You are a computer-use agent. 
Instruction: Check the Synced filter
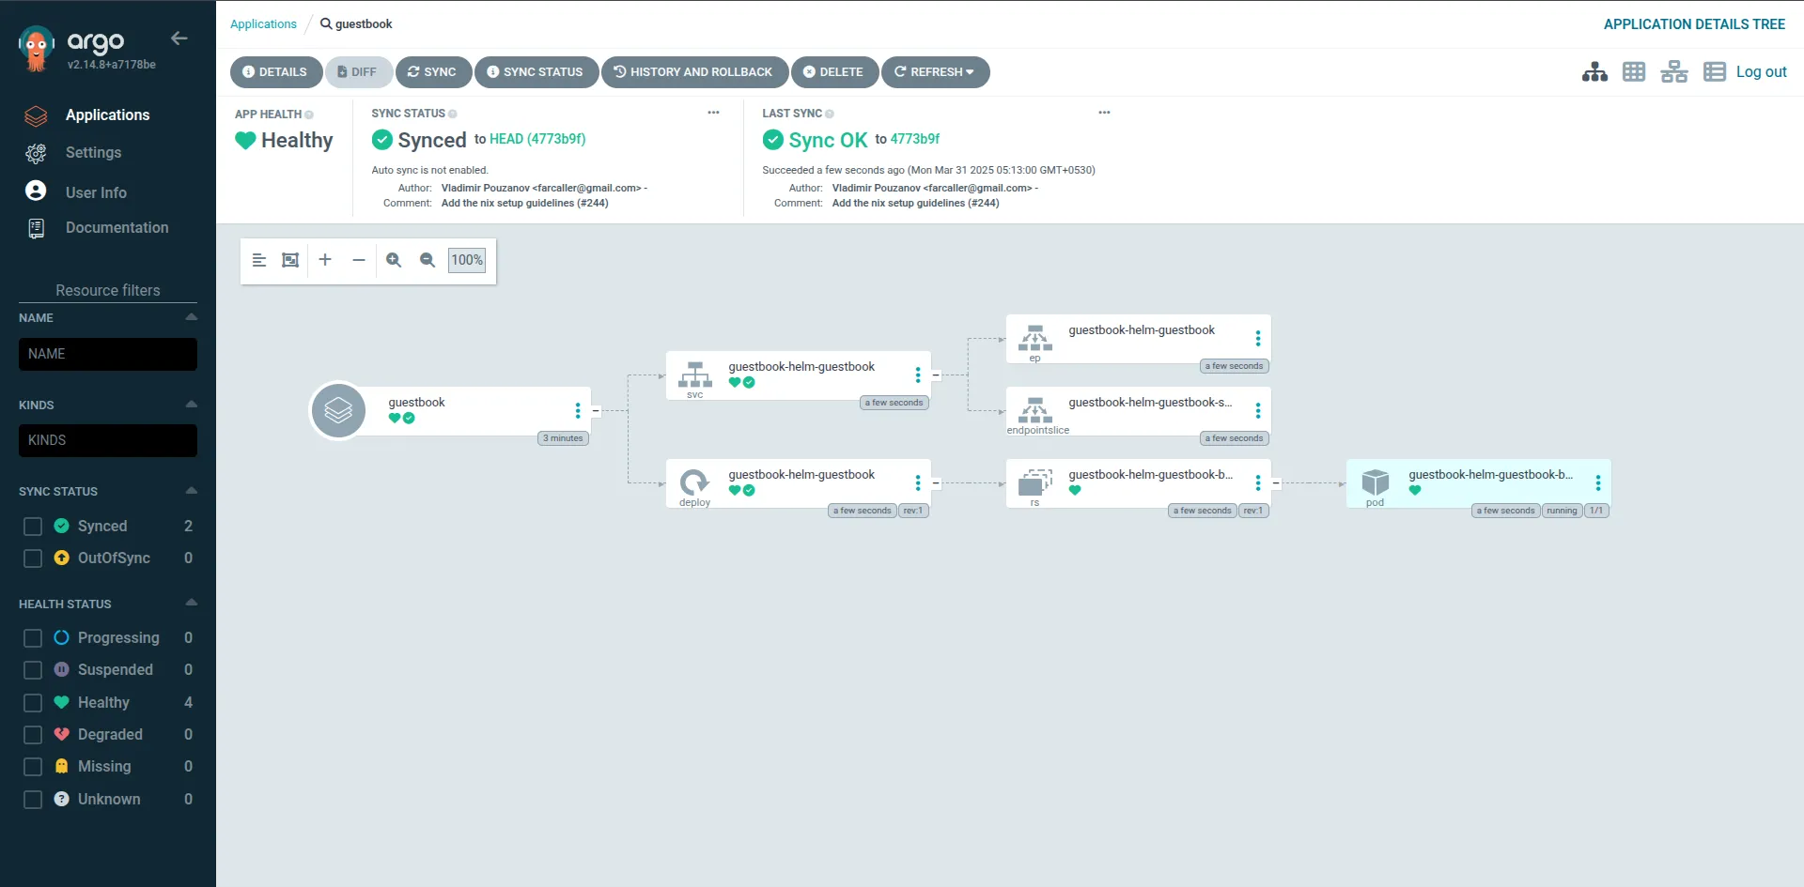[x=33, y=527]
